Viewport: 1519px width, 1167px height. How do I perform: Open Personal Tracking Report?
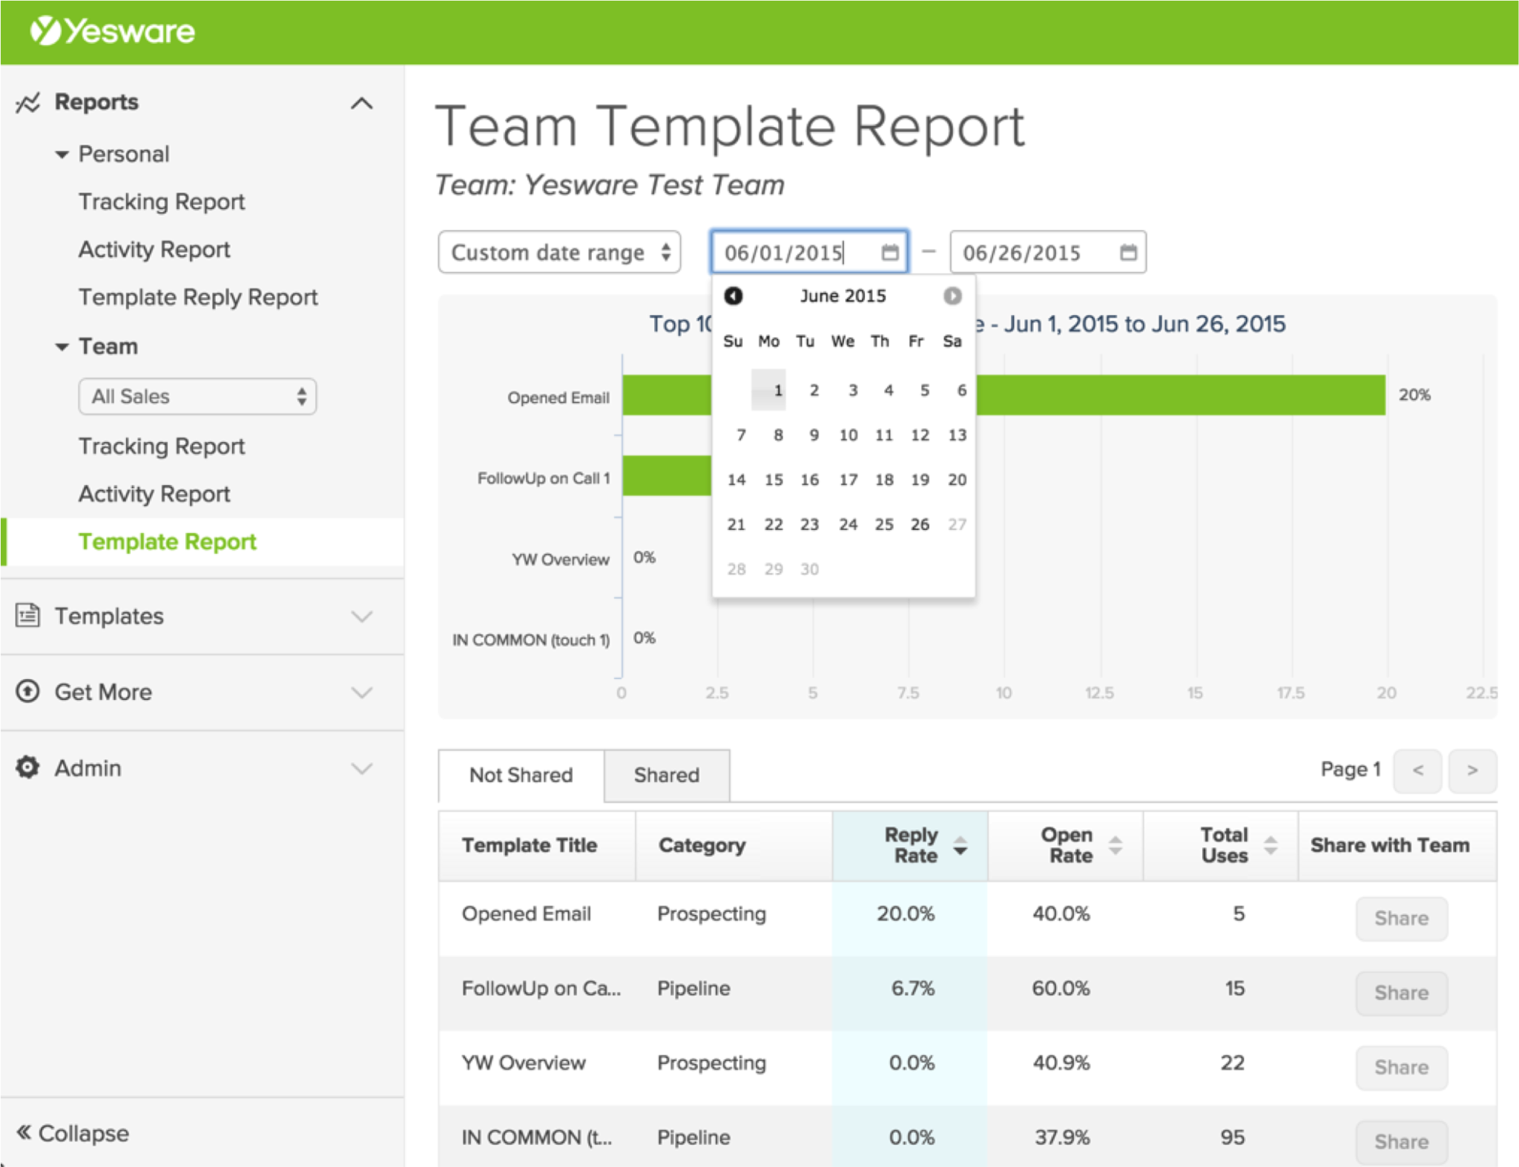[162, 202]
